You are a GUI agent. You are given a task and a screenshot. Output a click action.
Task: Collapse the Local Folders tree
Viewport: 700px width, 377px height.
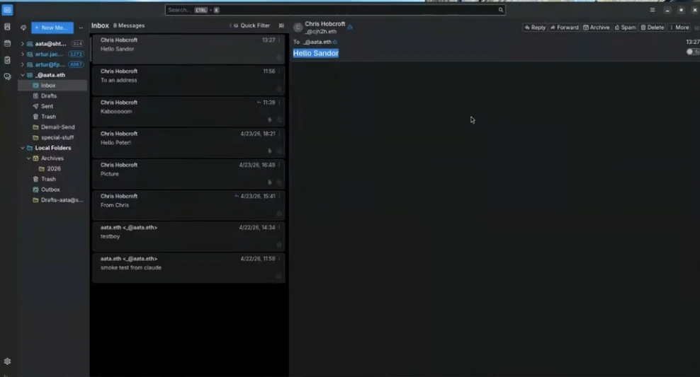click(23, 148)
